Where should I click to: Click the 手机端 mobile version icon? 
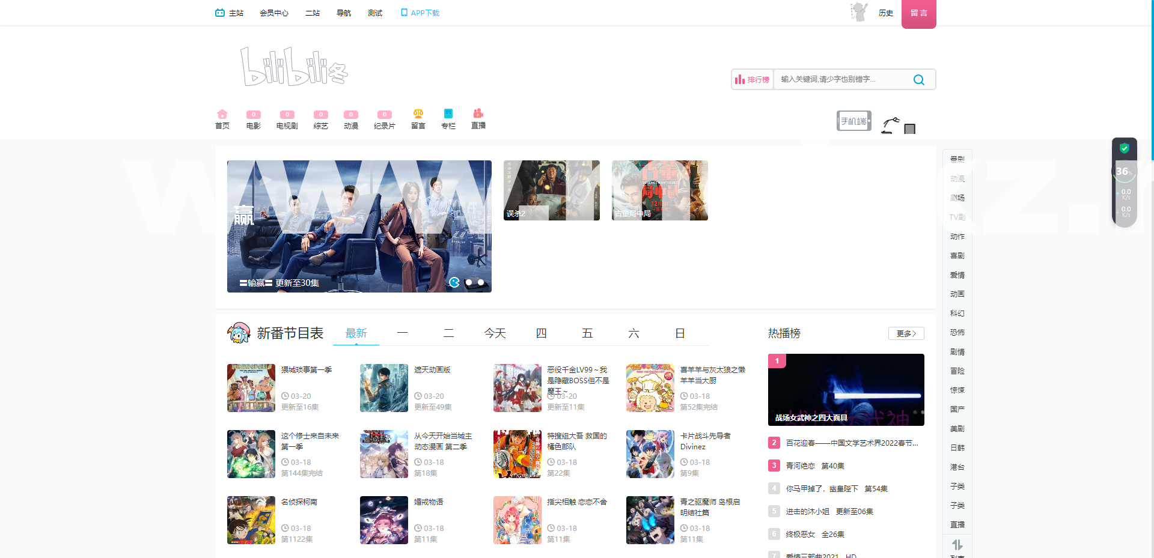pos(854,121)
